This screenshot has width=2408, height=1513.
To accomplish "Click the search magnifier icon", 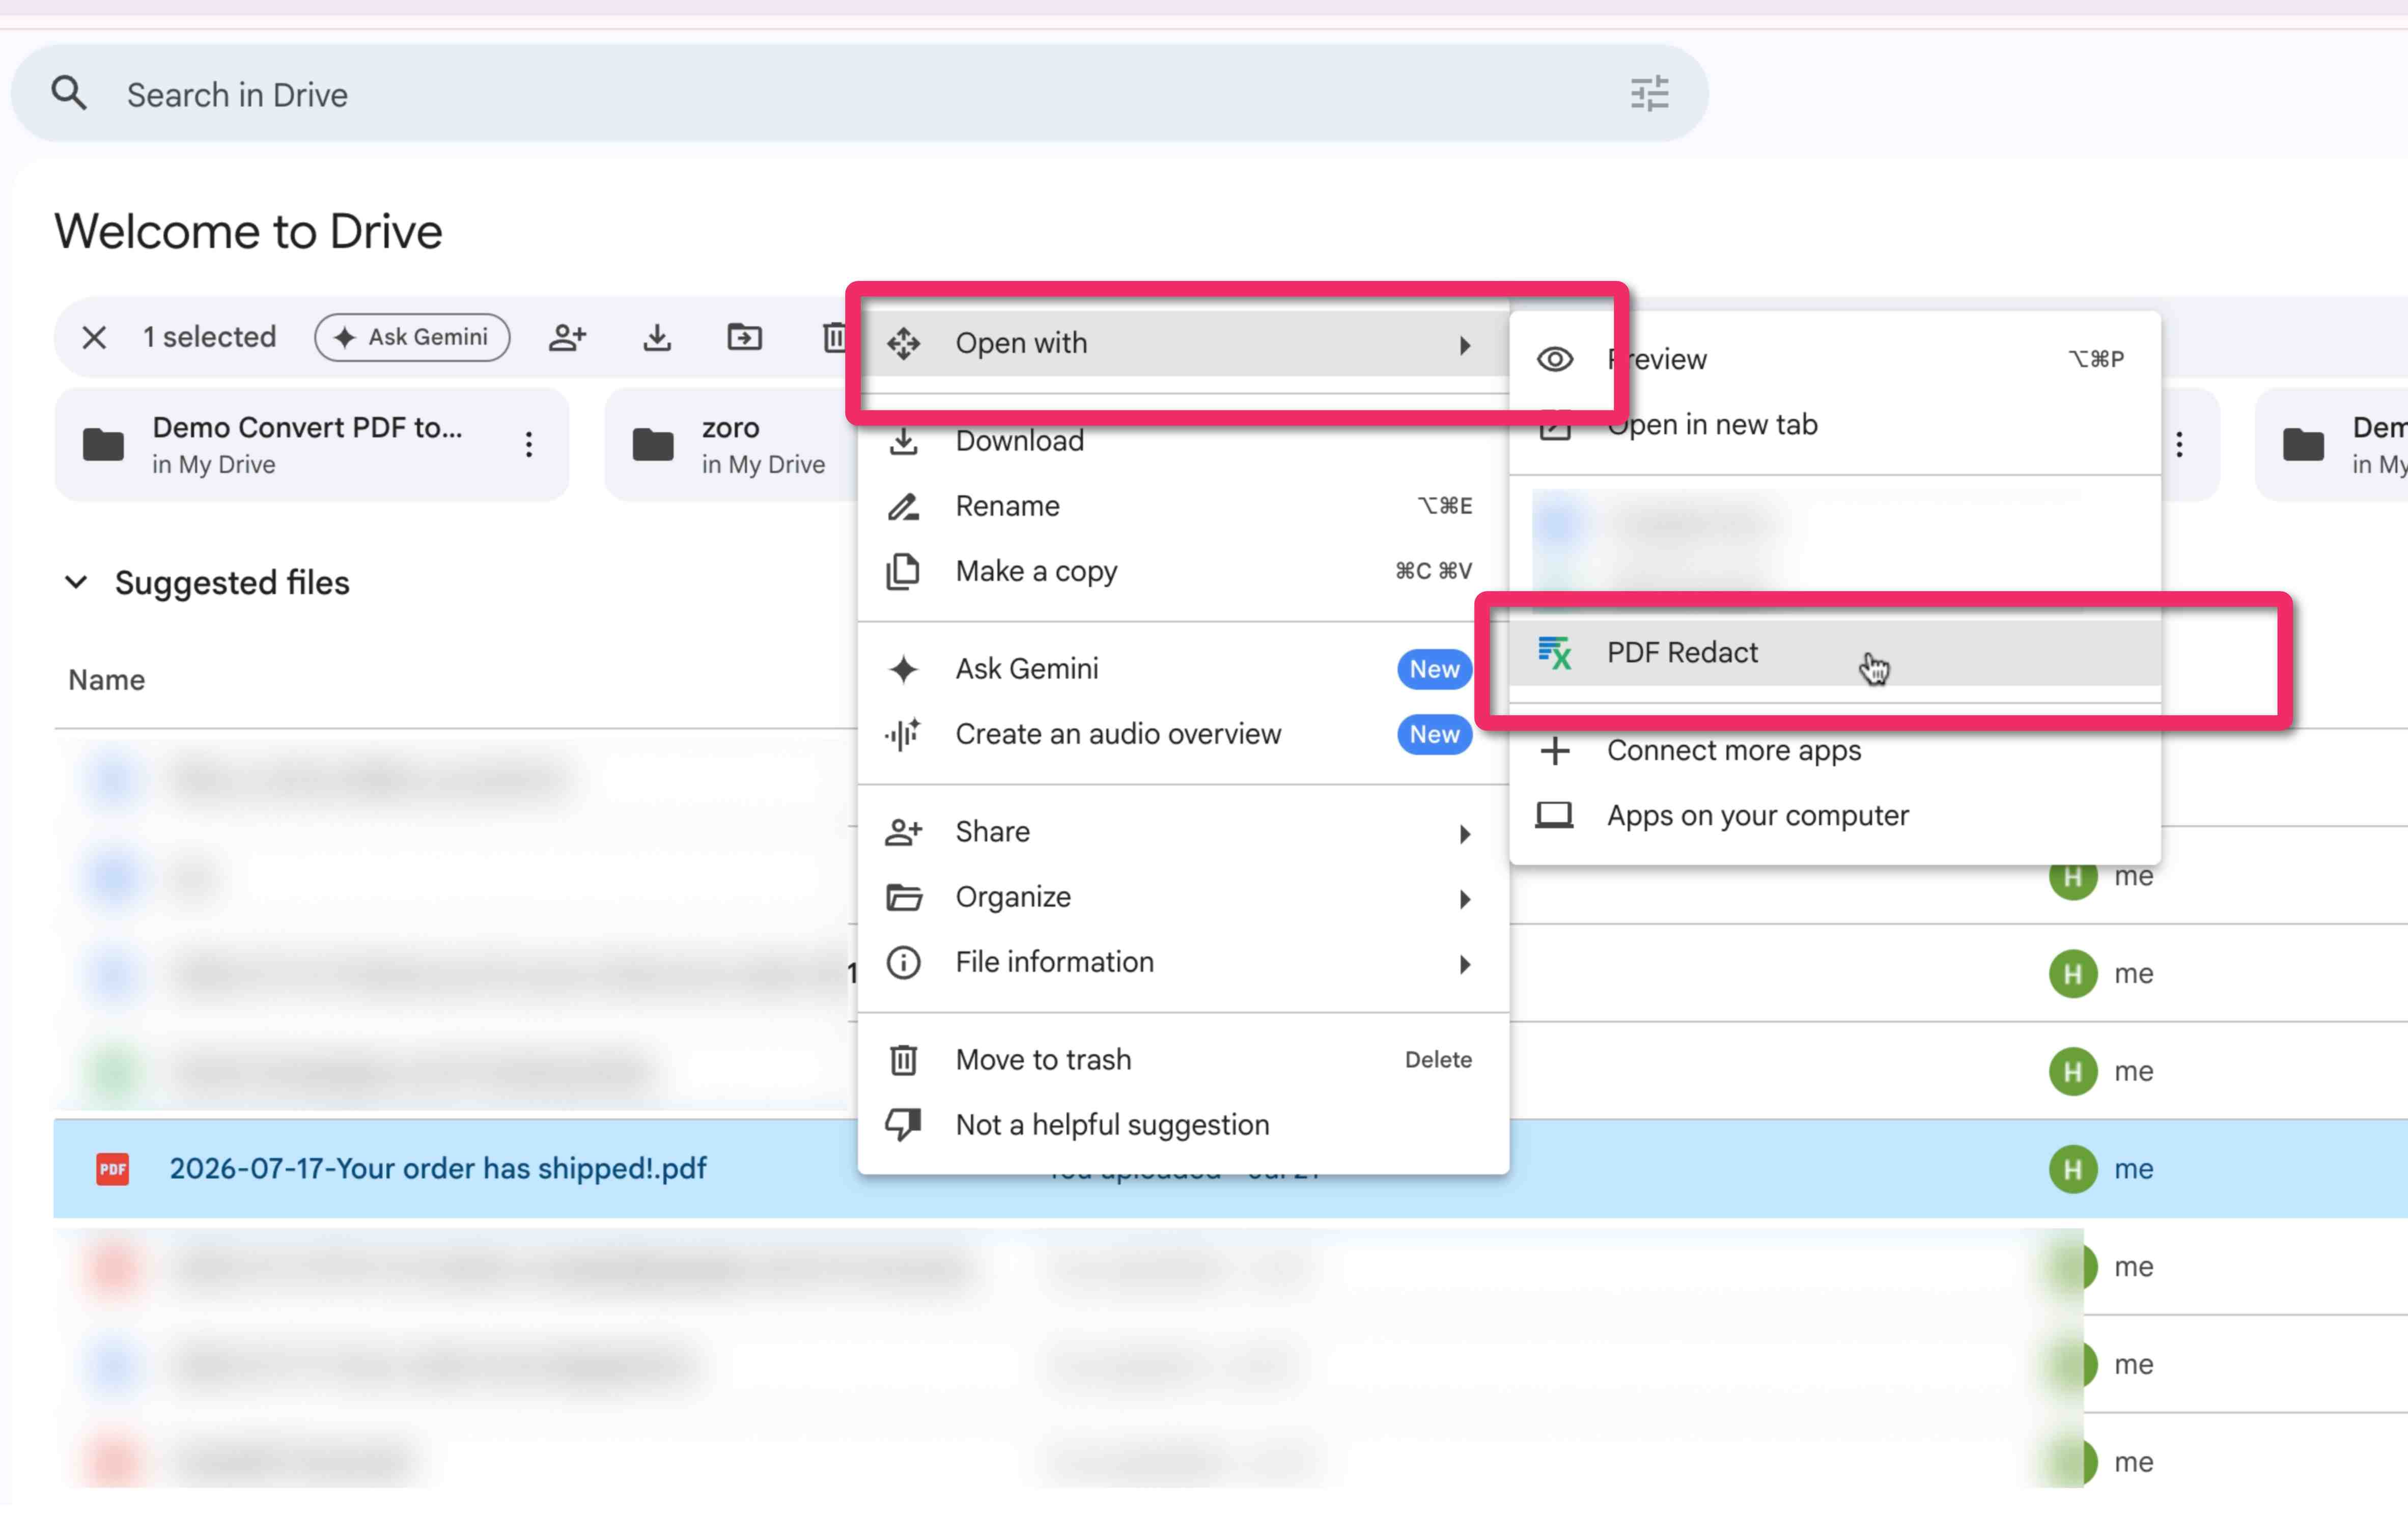I will [x=69, y=94].
